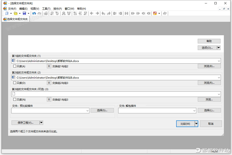
Task: Open the 工具(T) menu
Action: (46, 9)
